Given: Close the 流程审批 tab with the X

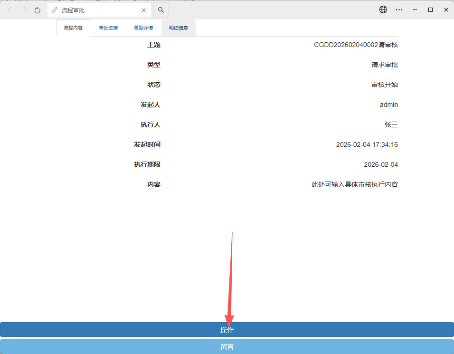Looking at the screenshot, I should pos(143,10).
